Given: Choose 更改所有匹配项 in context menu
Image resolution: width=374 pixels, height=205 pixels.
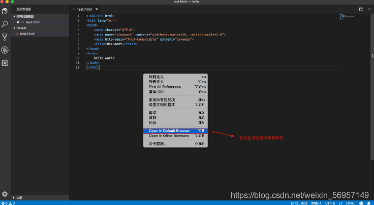Looking at the screenshot, I should [175, 100].
